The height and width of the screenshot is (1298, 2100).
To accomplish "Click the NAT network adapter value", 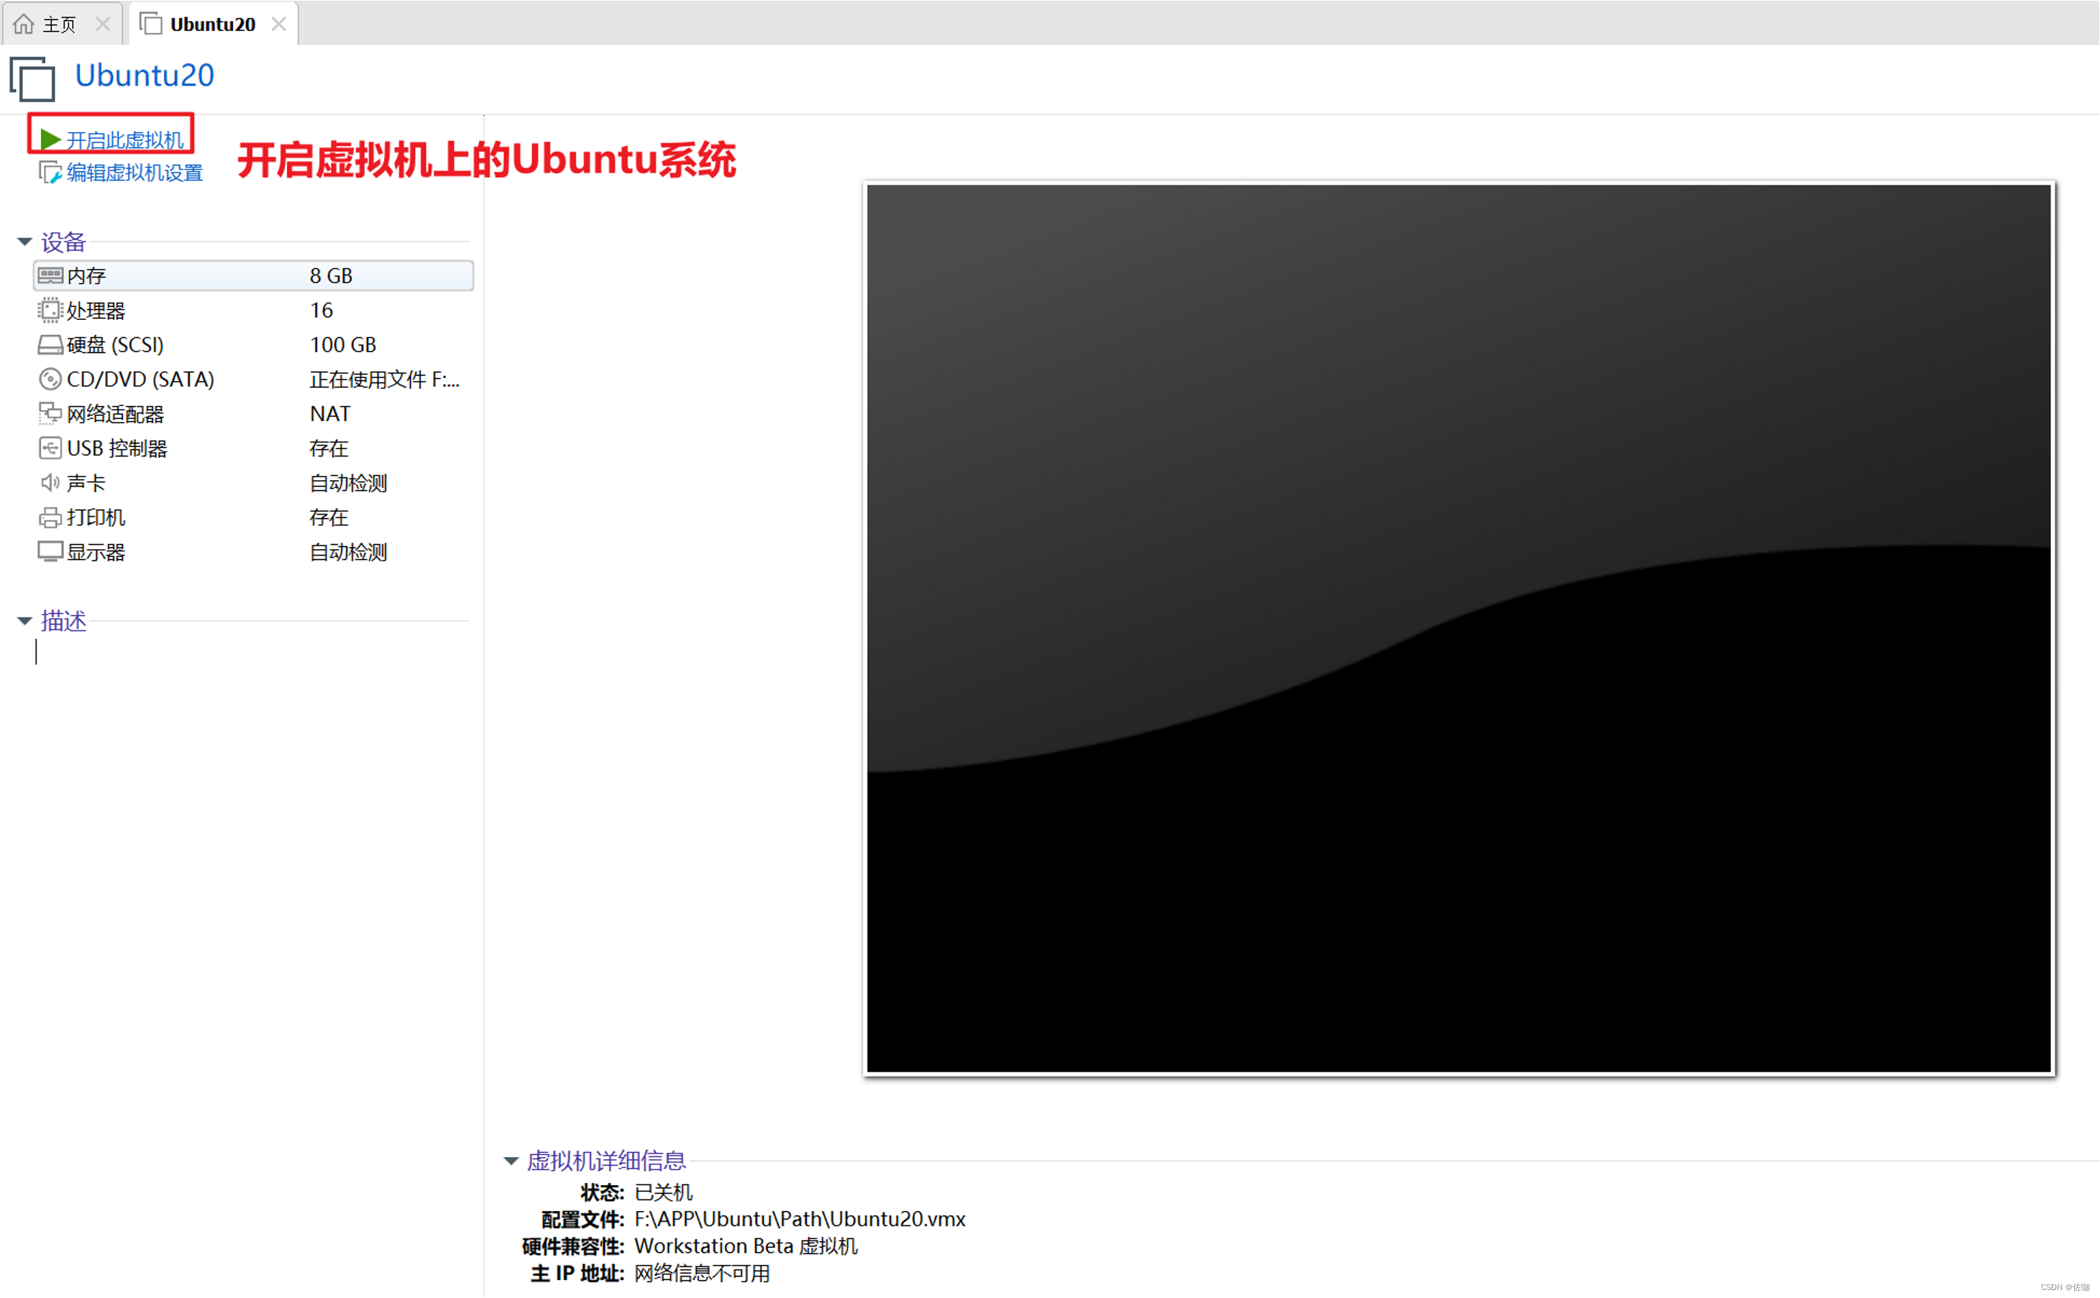I will 331,414.
